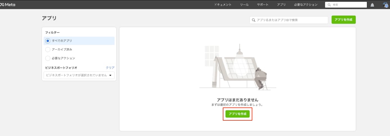Open the アプリ menu in header

click(281, 5)
